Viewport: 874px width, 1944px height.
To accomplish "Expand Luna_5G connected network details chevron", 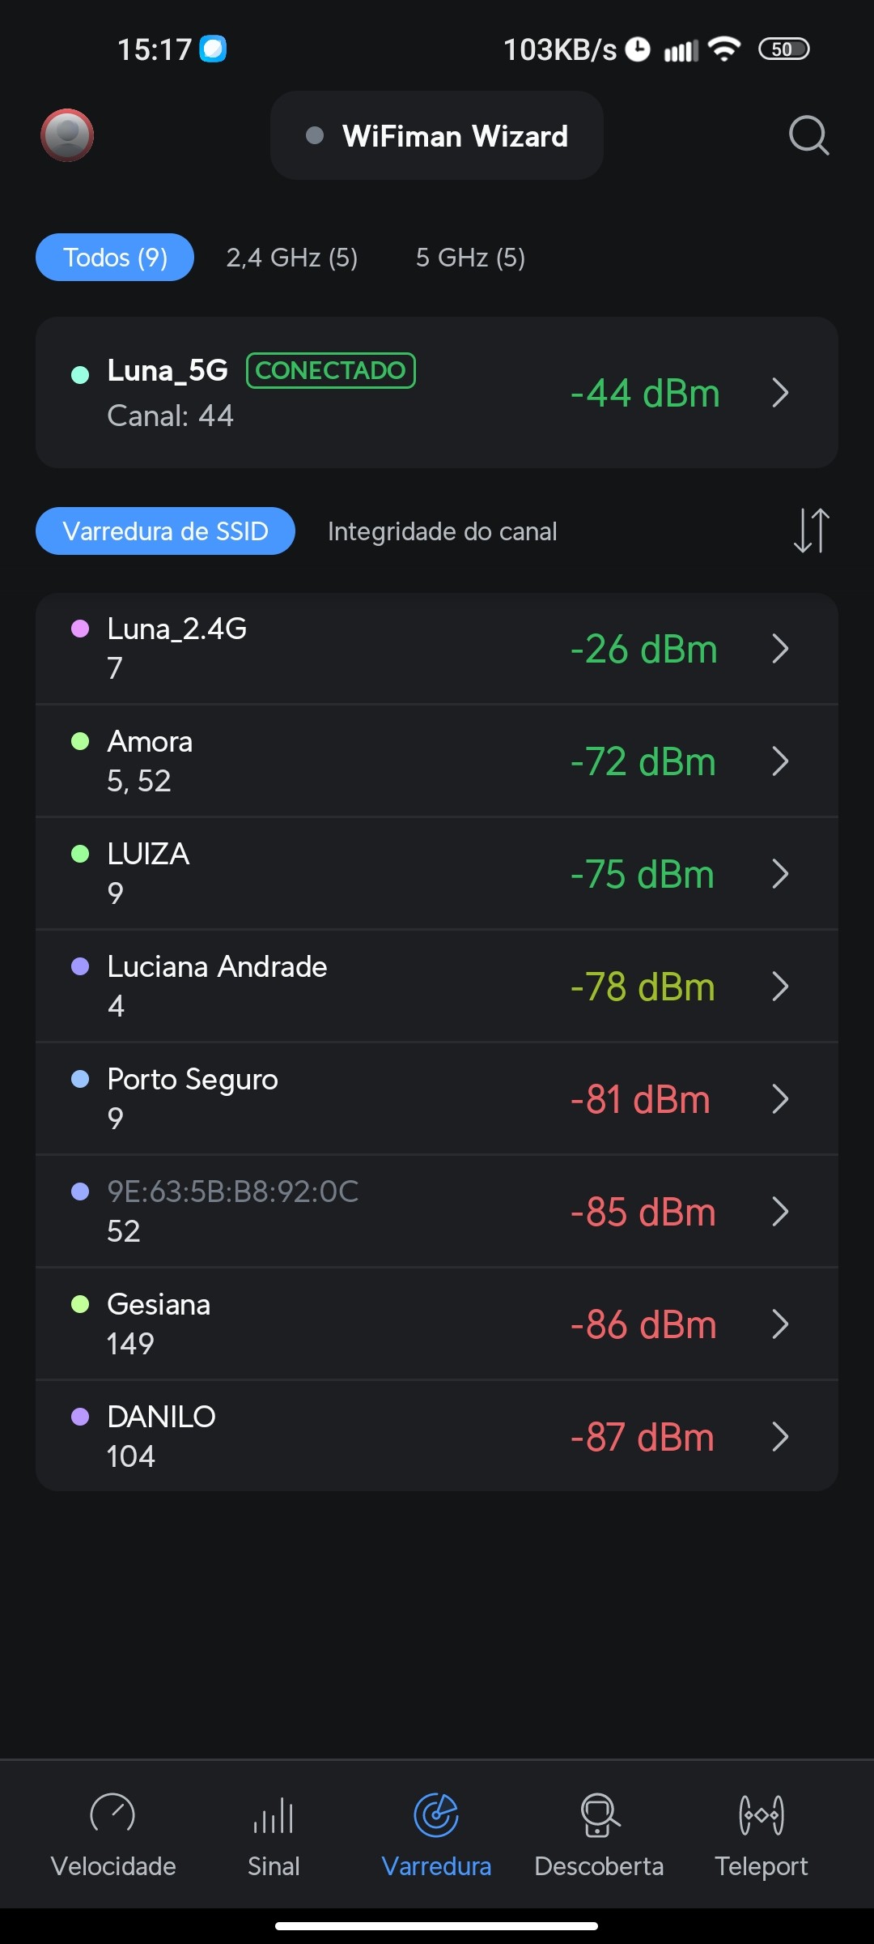I will click(780, 393).
